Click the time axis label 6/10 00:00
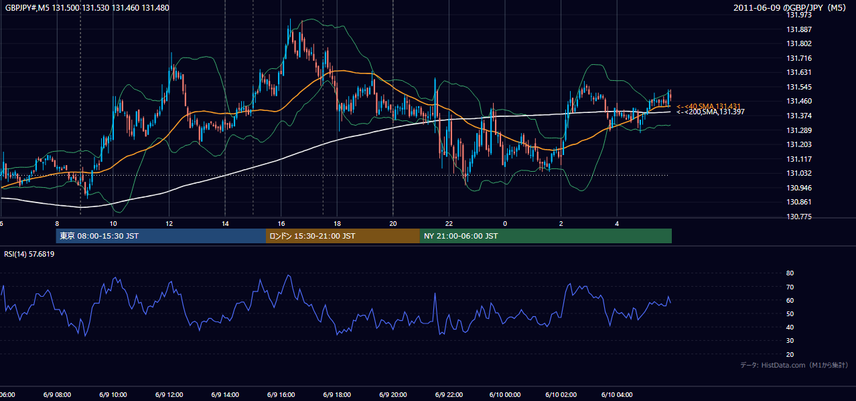 coord(505,394)
